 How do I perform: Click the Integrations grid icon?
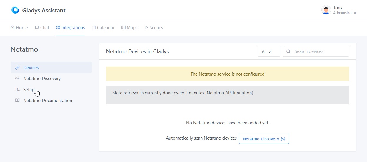(58, 28)
